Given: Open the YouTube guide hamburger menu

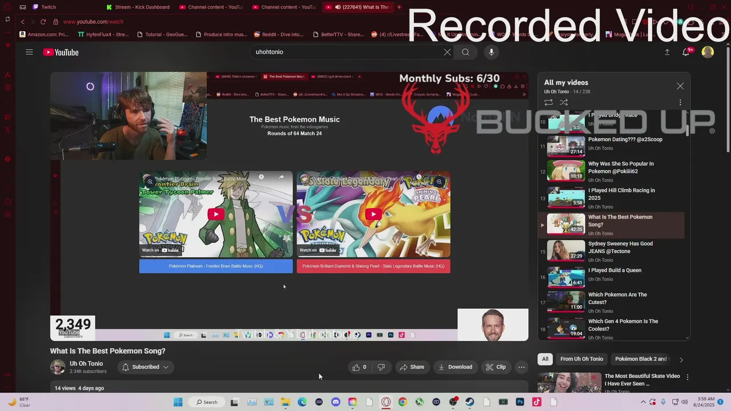Looking at the screenshot, I should [x=29, y=52].
